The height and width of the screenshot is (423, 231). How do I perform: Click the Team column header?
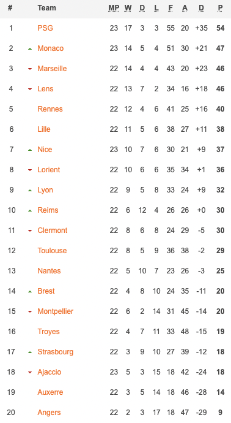47,8
